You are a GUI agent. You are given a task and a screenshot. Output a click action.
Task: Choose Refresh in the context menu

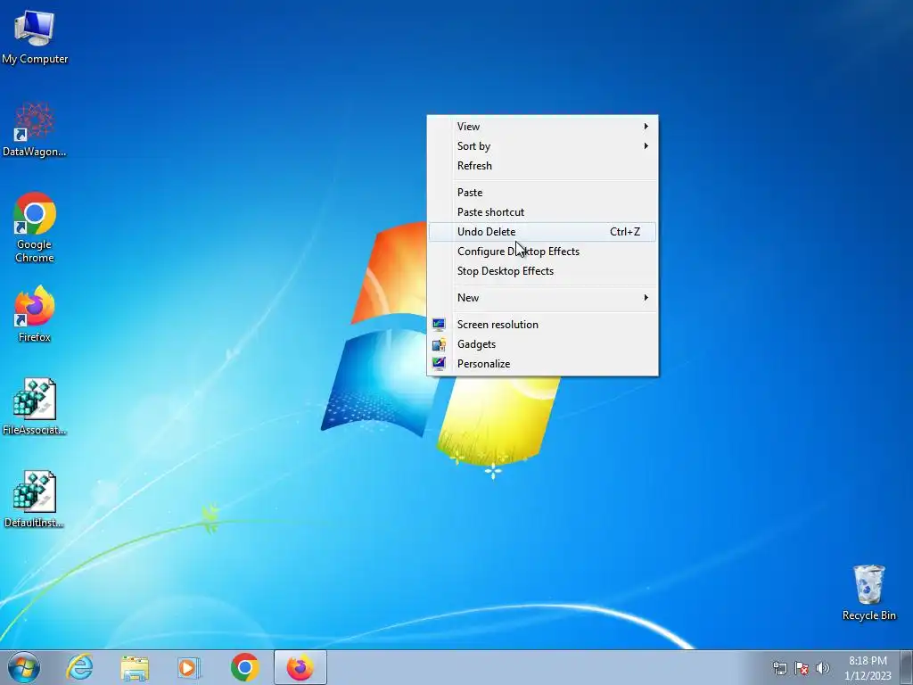tap(542, 166)
